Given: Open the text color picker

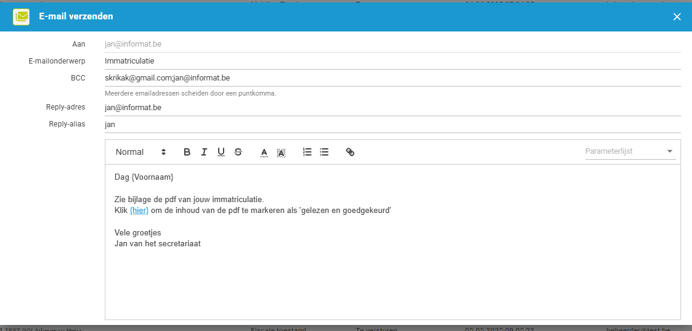Looking at the screenshot, I should click(264, 152).
